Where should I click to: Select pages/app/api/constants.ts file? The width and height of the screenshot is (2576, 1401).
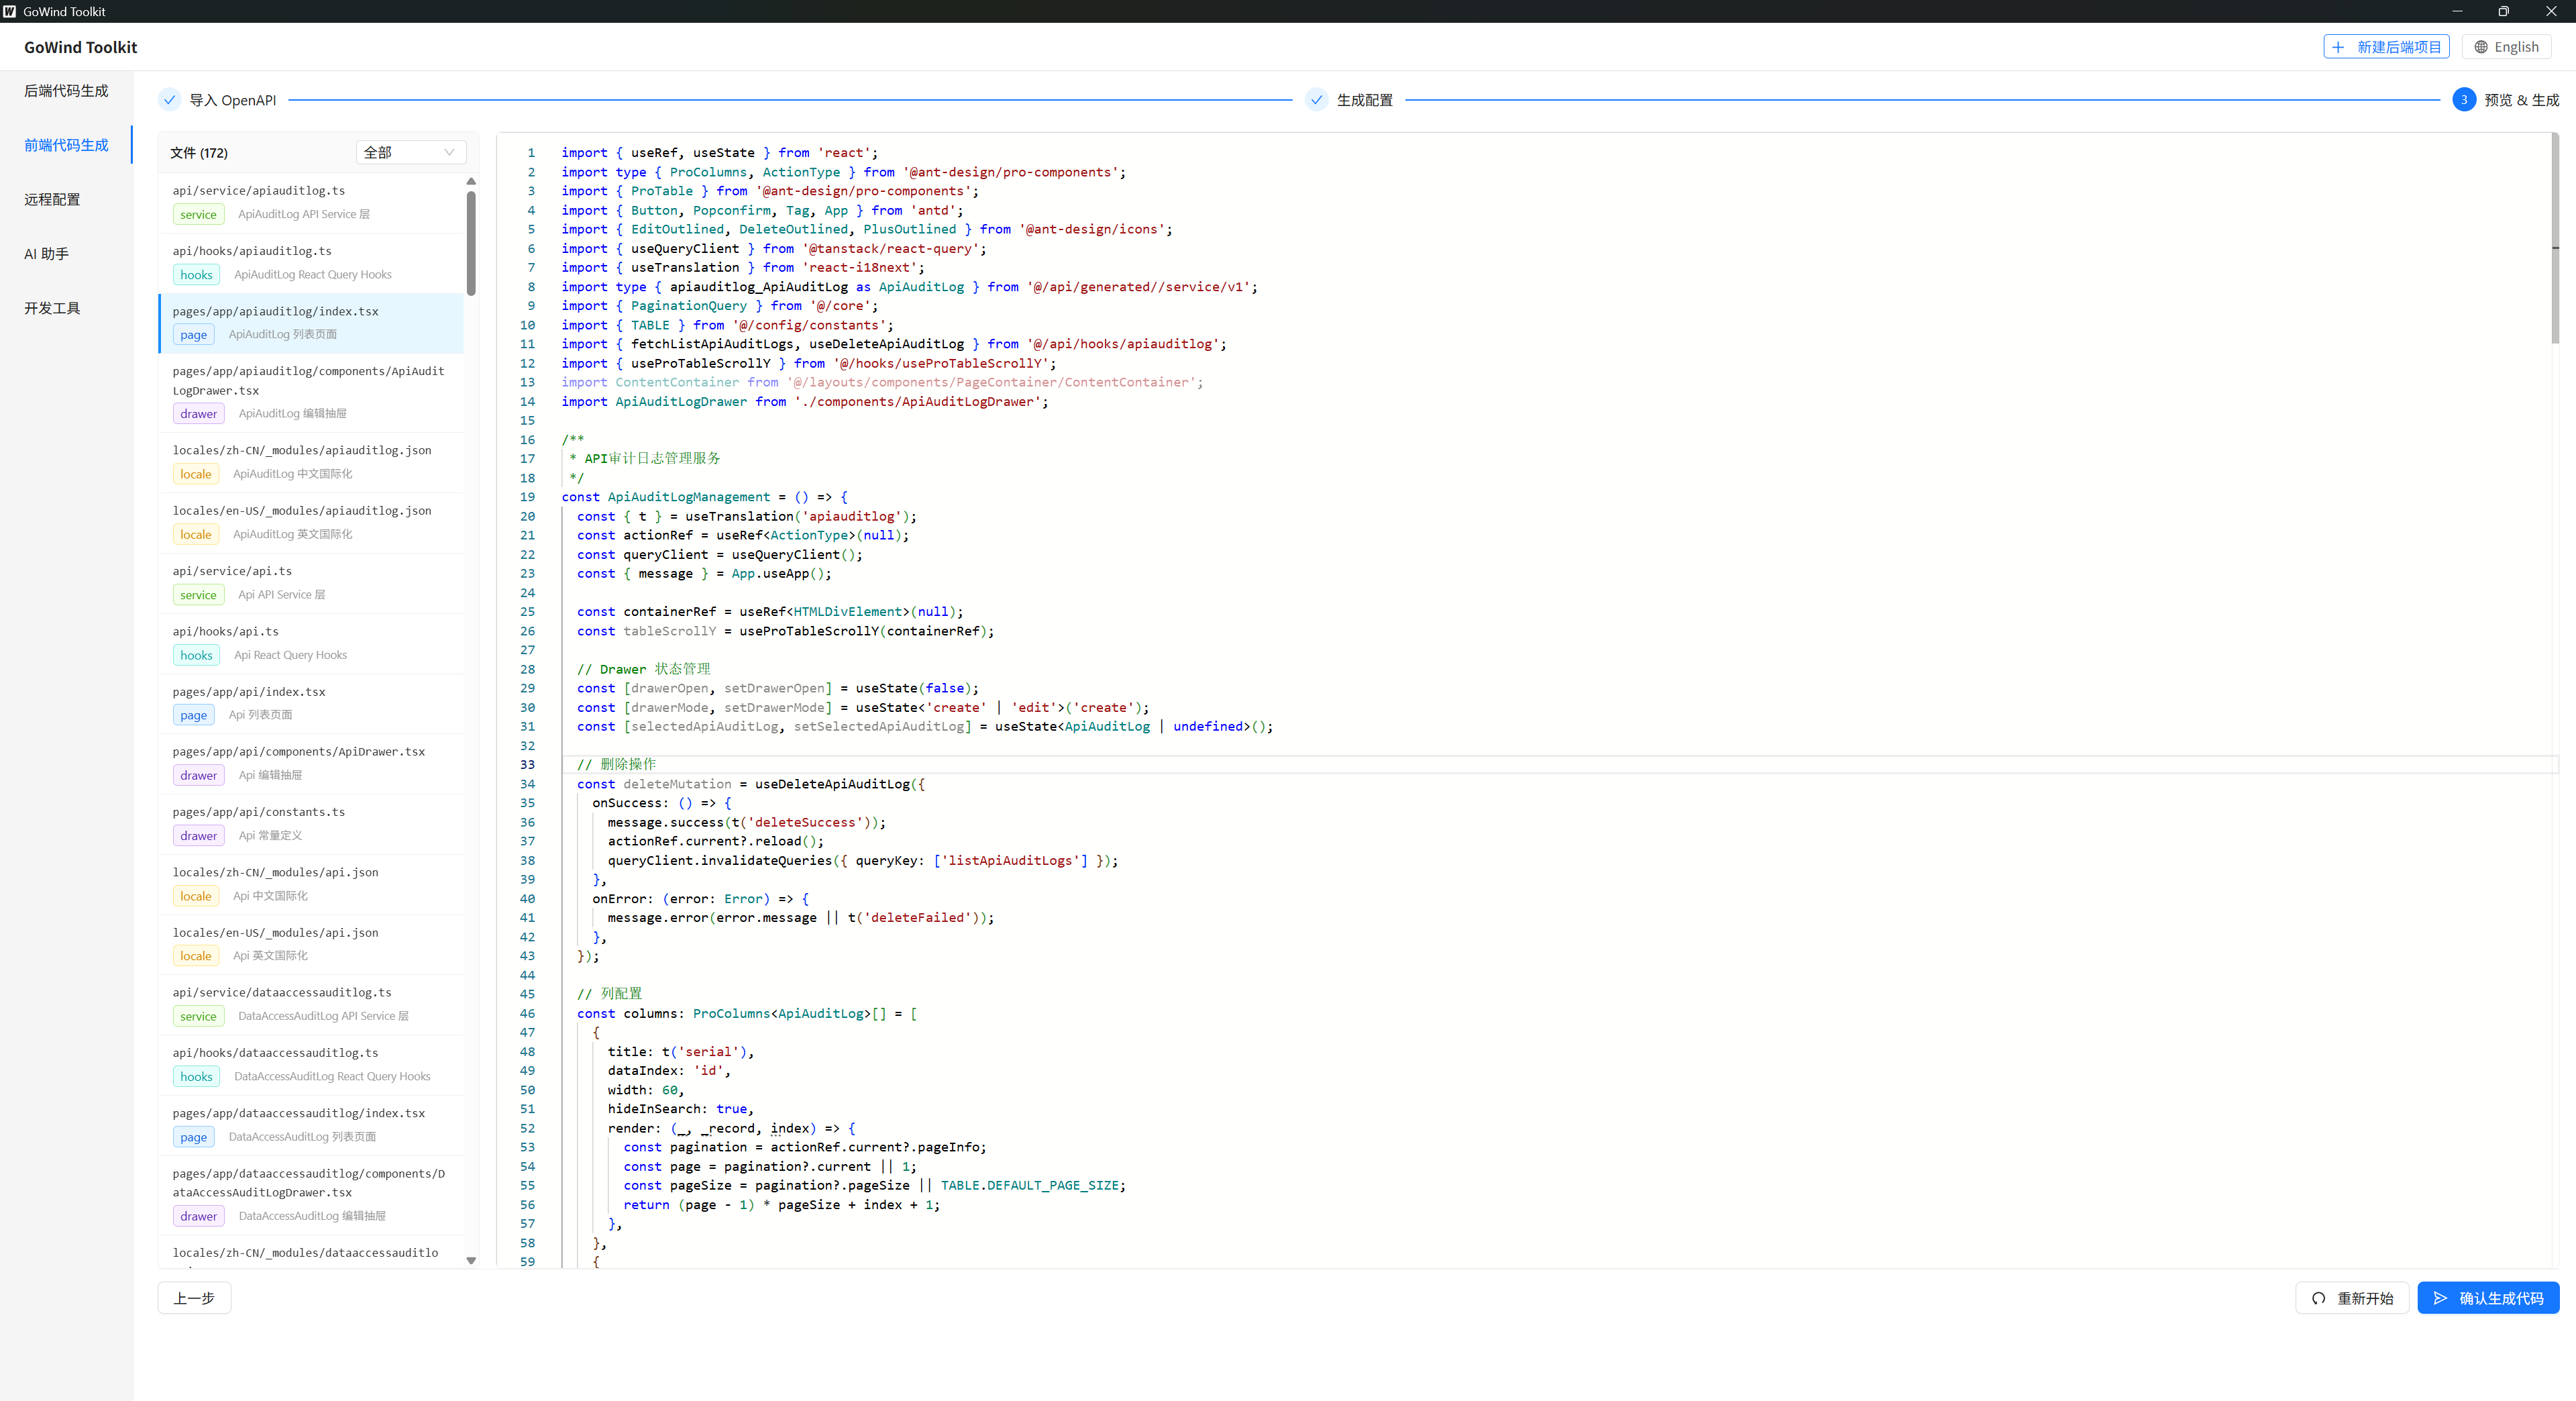tap(311, 824)
